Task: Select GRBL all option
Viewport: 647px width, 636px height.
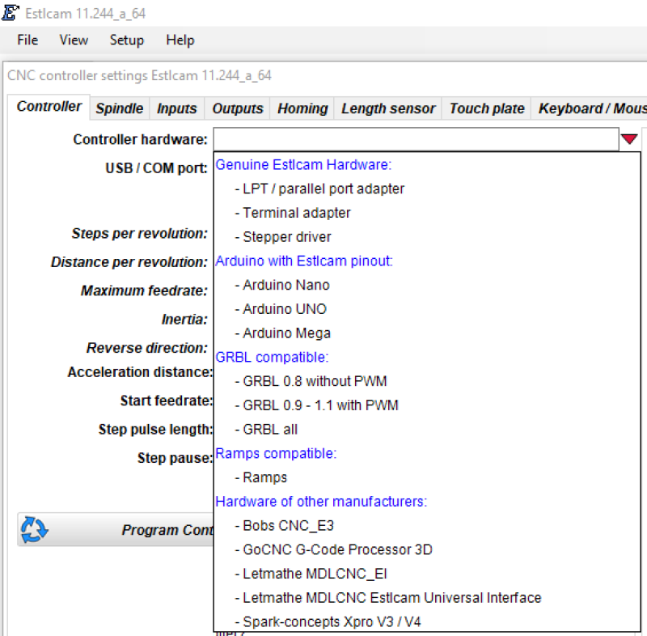Action: (x=427, y=429)
